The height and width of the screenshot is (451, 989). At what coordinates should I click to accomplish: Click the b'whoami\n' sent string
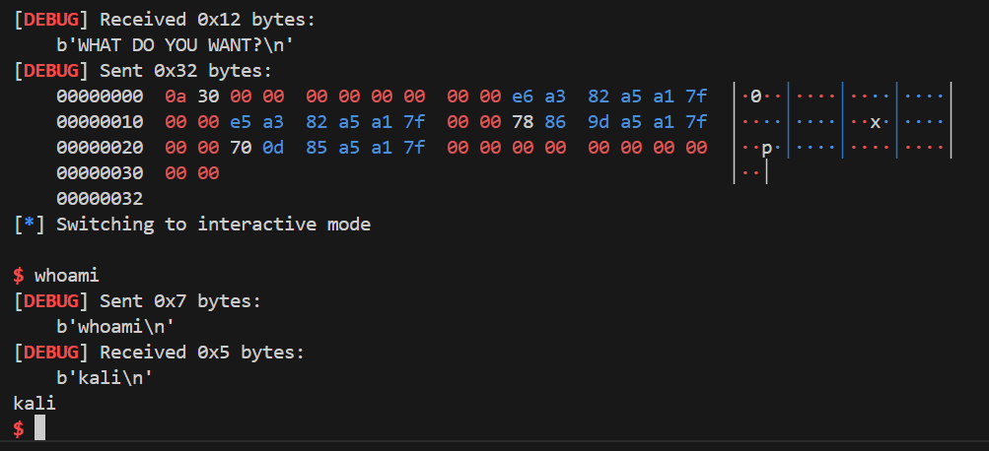pyautogui.click(x=115, y=327)
